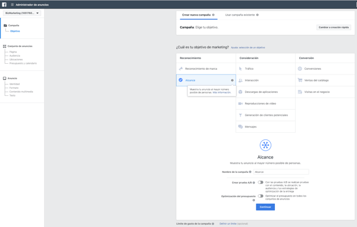The width and height of the screenshot is (357, 227).
Task: Select Página in the sidebar tree
Action: [x=13, y=52]
